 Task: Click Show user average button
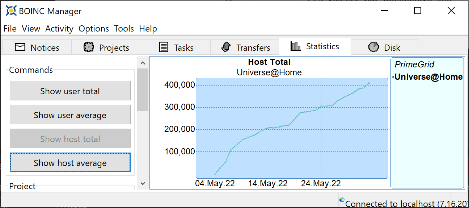tap(70, 115)
